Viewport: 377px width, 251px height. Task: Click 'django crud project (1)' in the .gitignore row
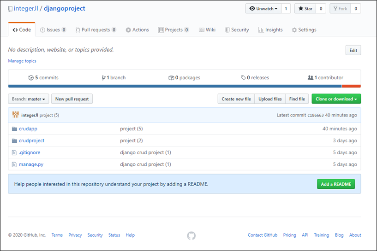tap(145, 152)
